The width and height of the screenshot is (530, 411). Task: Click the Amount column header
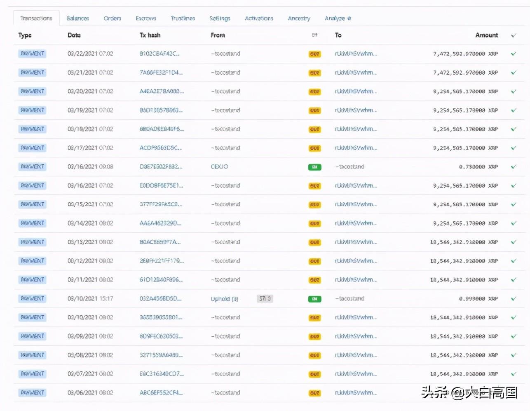486,35
